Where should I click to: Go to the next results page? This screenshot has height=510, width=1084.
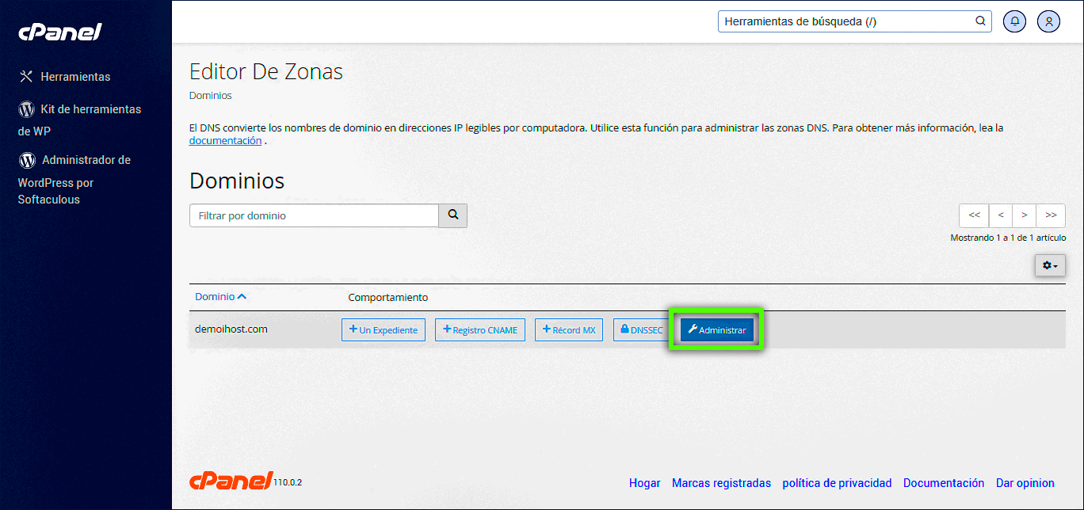point(1024,215)
